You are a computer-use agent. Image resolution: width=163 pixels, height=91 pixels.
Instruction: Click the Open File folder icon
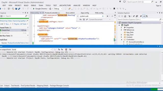(13, 9)
